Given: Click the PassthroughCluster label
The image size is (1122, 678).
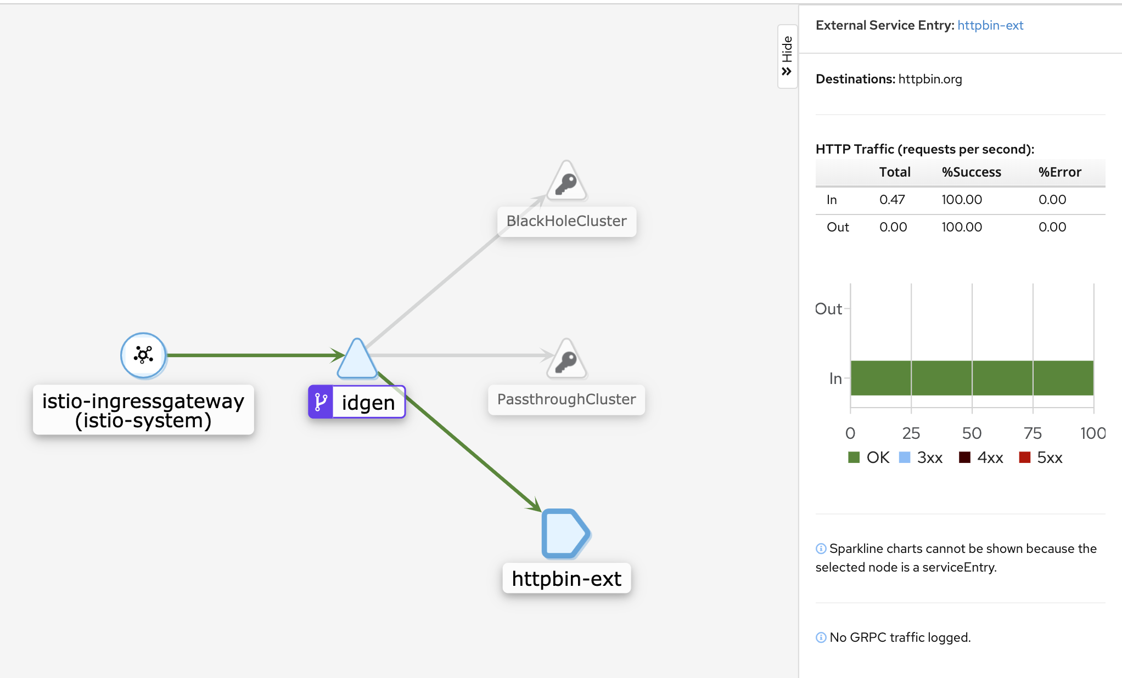Looking at the screenshot, I should 566,399.
